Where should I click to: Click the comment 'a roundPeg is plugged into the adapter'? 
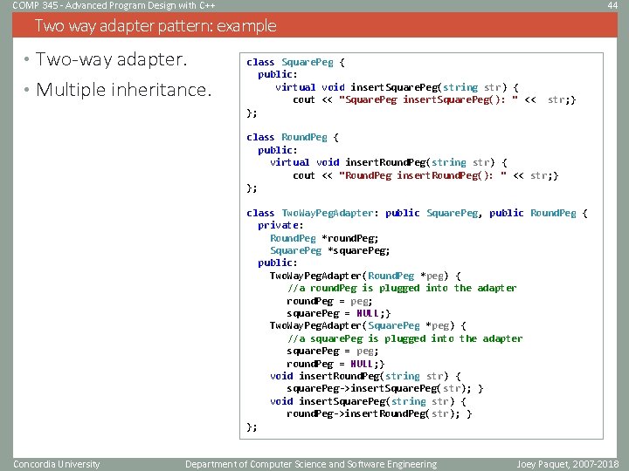pos(402,288)
